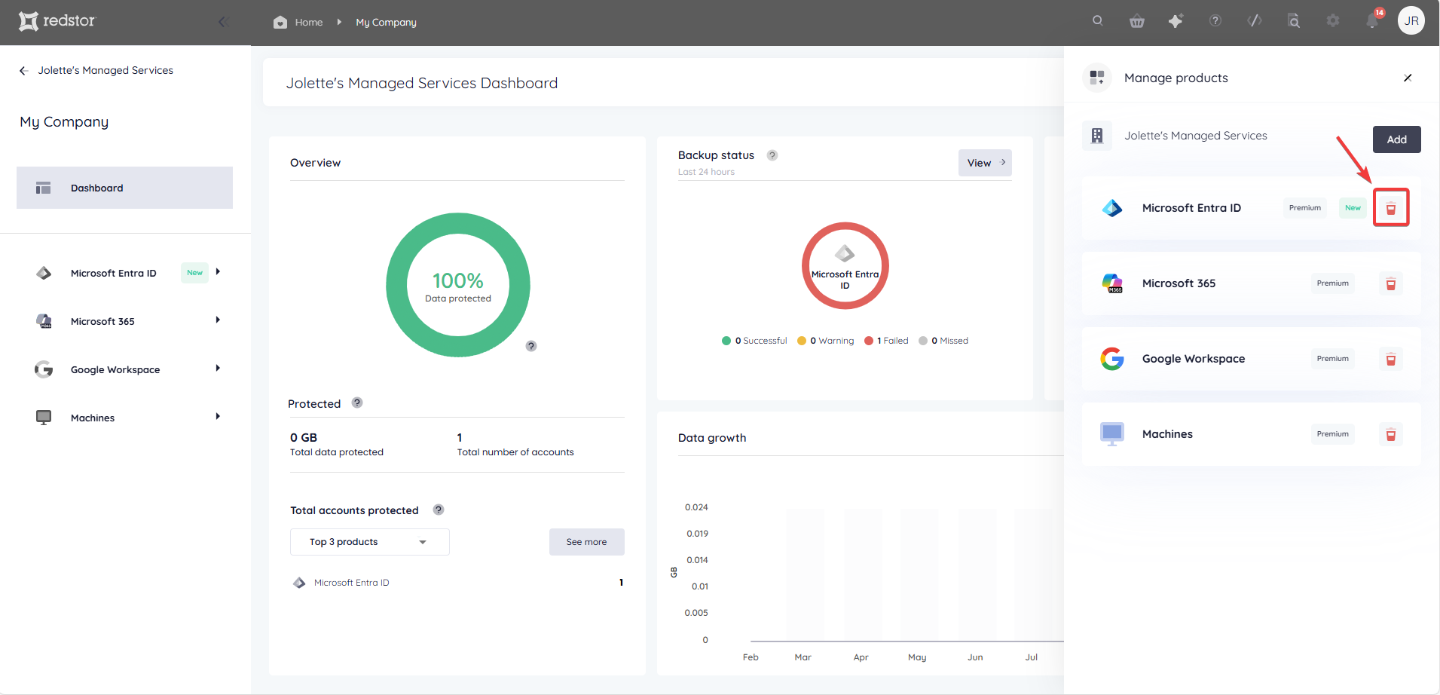Click the '0 GB' total data protected value

(x=304, y=437)
